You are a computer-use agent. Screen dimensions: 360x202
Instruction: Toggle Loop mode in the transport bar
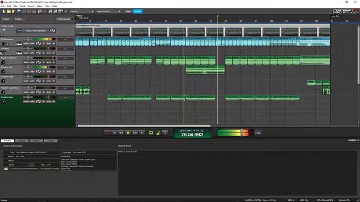(151, 133)
